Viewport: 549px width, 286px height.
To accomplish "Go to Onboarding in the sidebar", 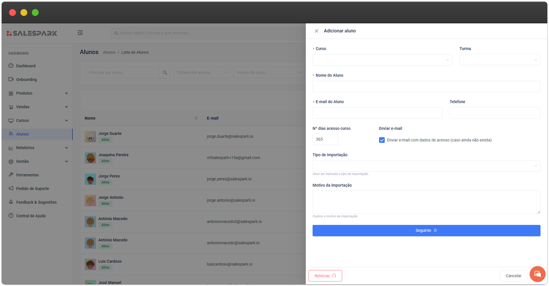I will click(x=26, y=80).
